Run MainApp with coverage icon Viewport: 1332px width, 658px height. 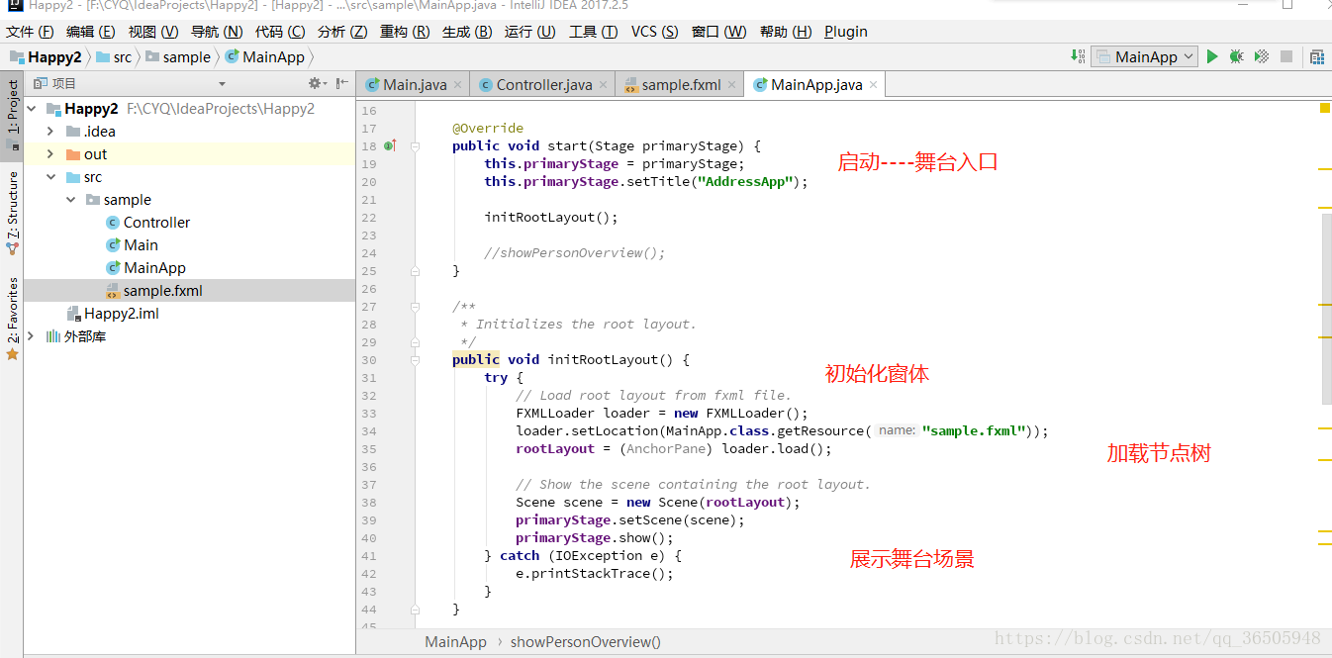[x=1262, y=57]
